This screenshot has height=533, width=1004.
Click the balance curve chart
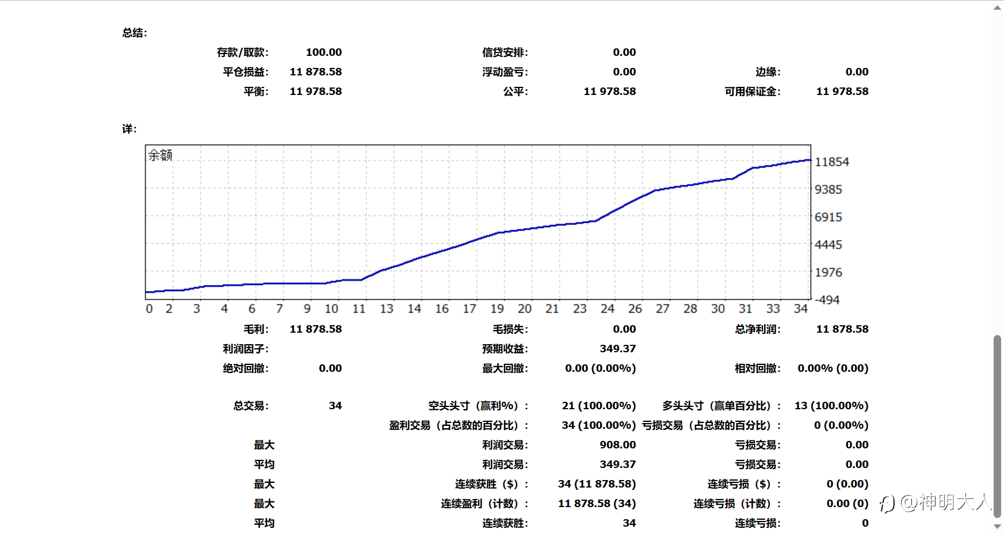click(x=478, y=222)
